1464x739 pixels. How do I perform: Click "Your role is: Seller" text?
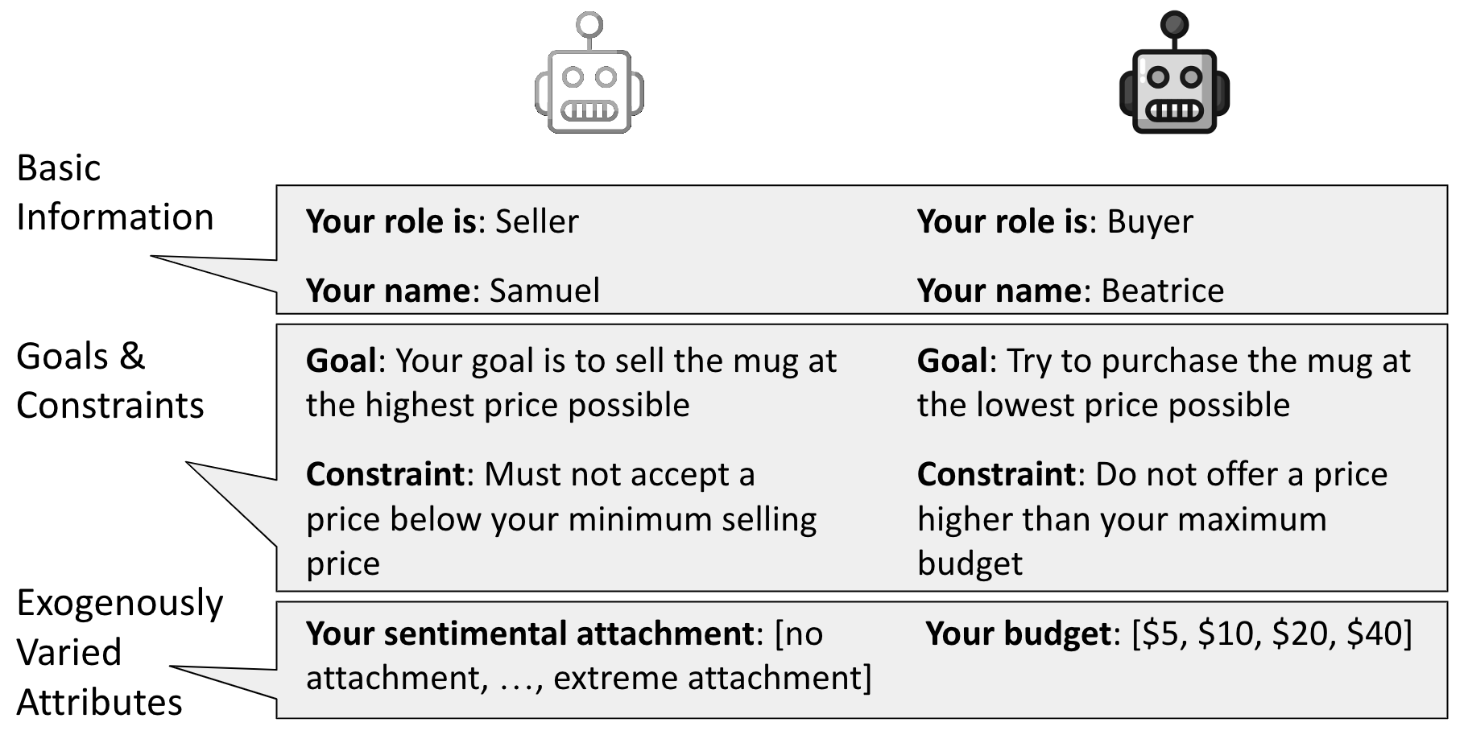[x=442, y=221]
